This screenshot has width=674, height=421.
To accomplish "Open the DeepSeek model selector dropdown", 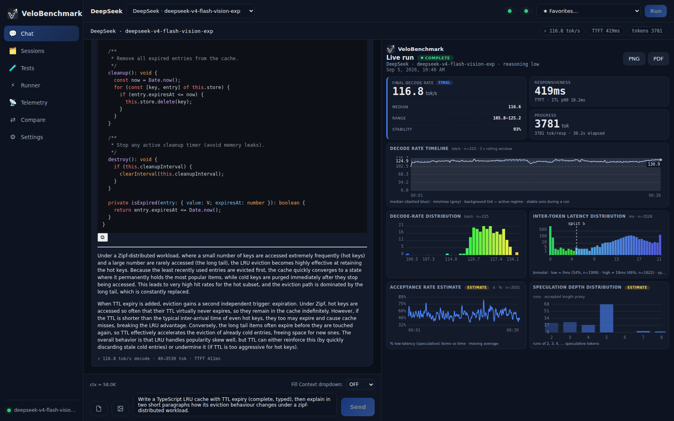I will click(191, 11).
